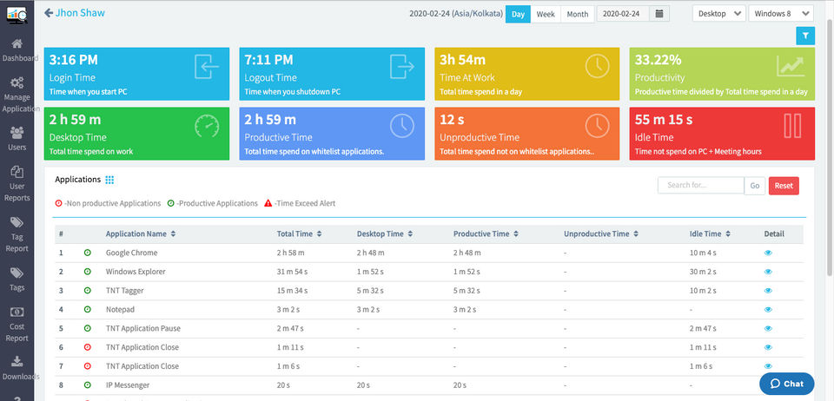Click the Login Time card icon
The image size is (834, 401).
(207, 66)
